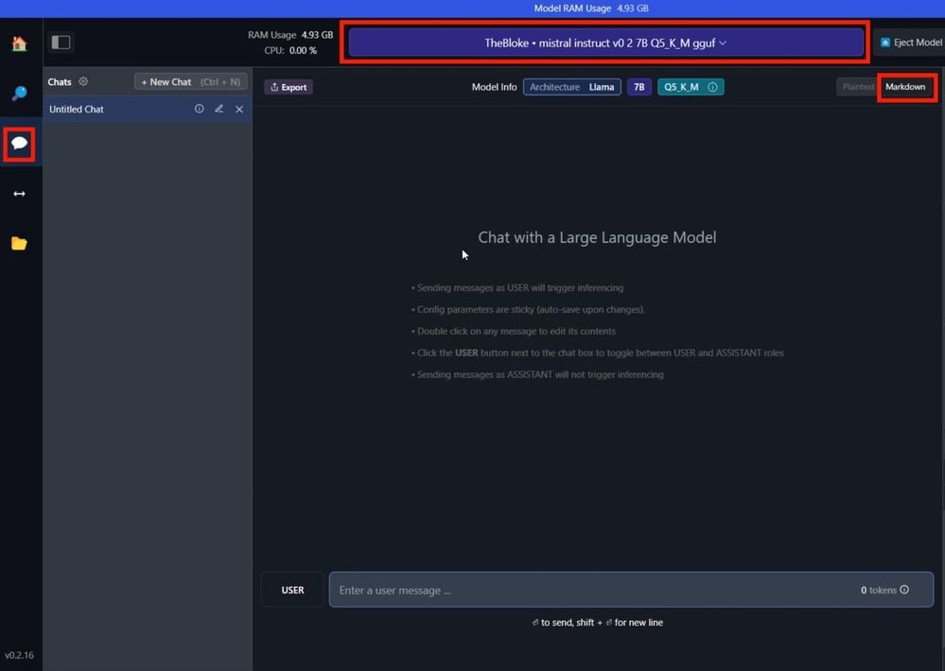Open the AI Chat speech bubble icon
Viewport: 945px width, 671px height.
click(x=19, y=144)
